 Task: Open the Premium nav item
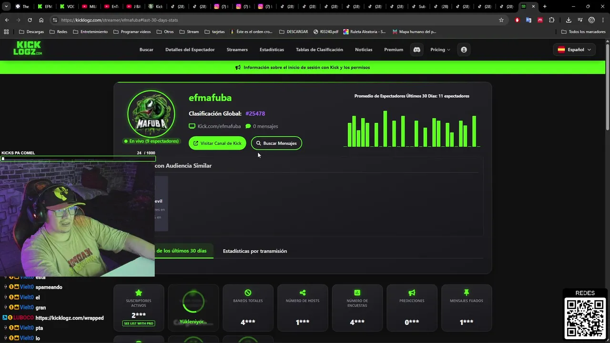pyautogui.click(x=394, y=50)
